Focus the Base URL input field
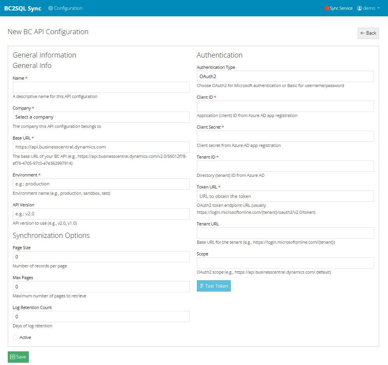 (x=101, y=147)
